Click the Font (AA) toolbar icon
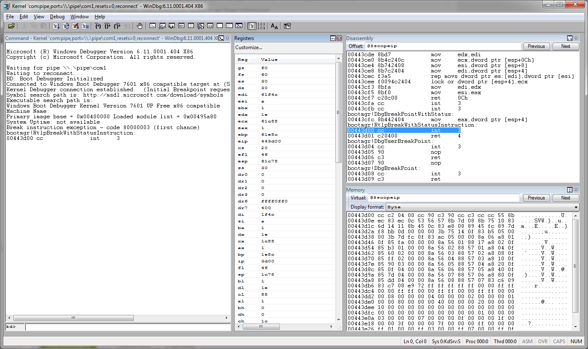This screenshot has height=349, width=588. click(x=274, y=26)
